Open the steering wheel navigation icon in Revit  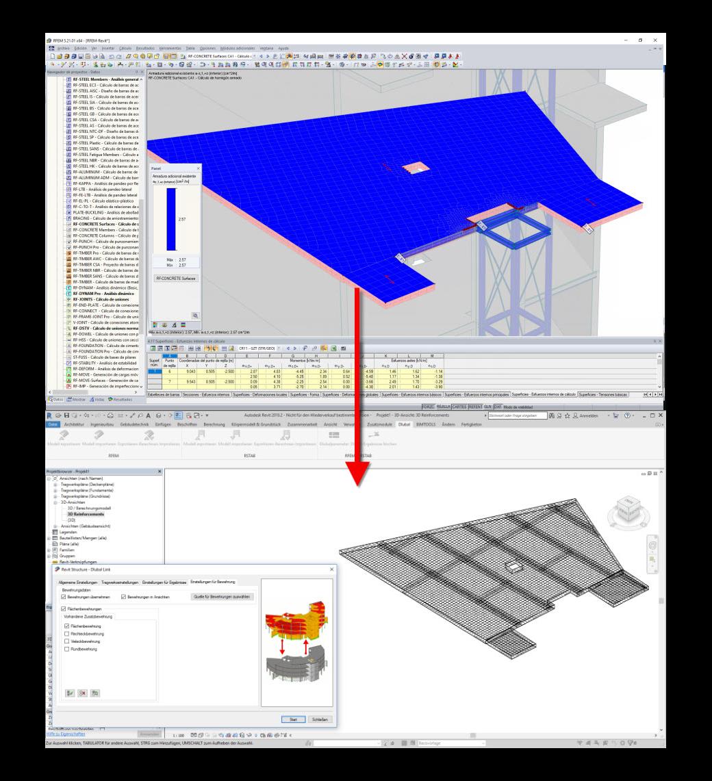652,545
